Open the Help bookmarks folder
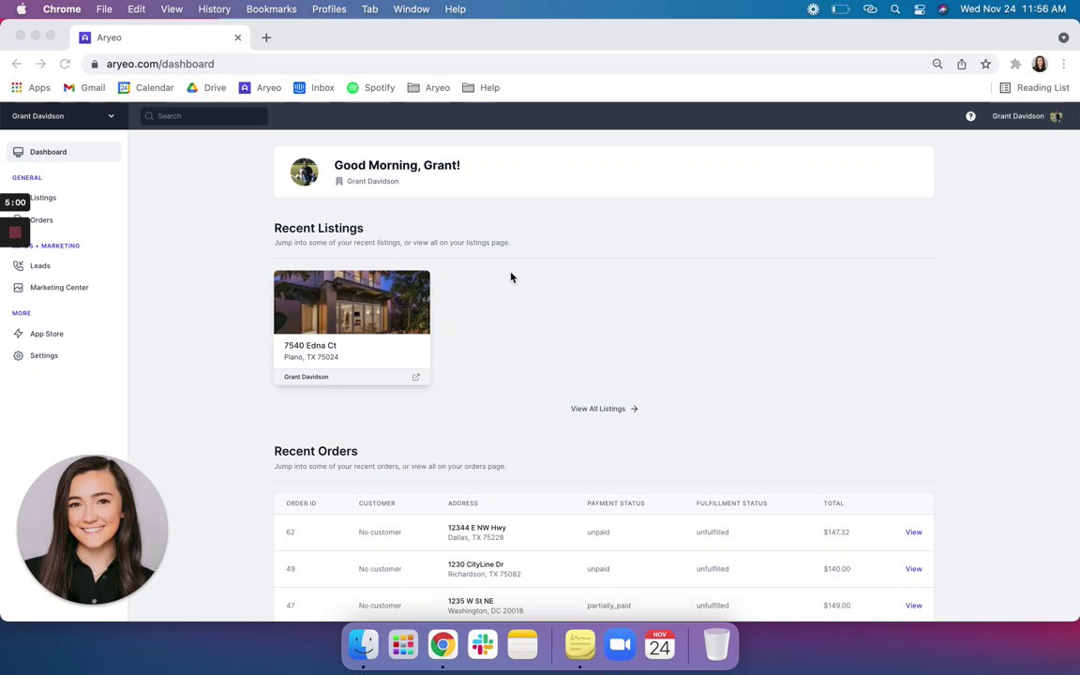1080x675 pixels. click(x=481, y=87)
